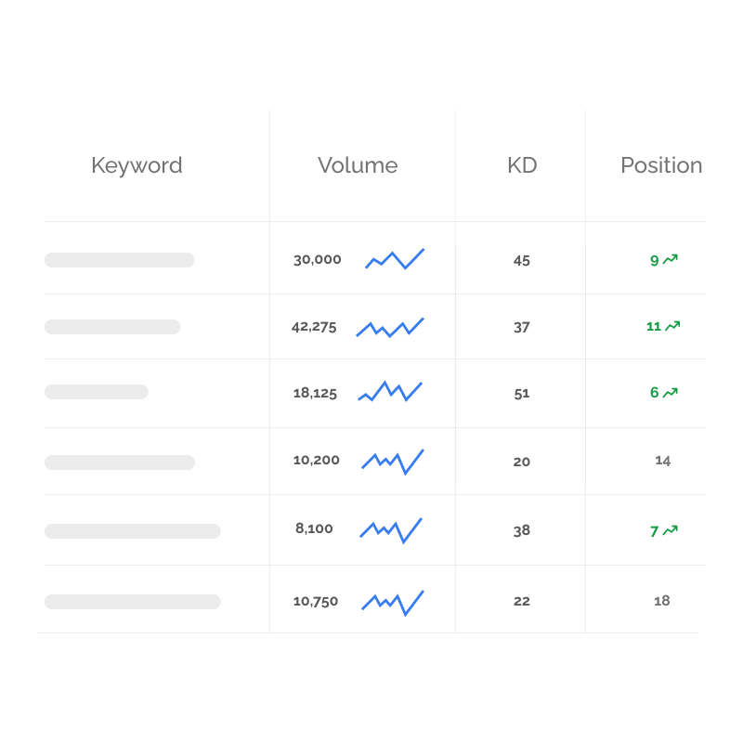Click the trend sparkline for 10,200 volume
743x743 pixels.
[393, 461]
